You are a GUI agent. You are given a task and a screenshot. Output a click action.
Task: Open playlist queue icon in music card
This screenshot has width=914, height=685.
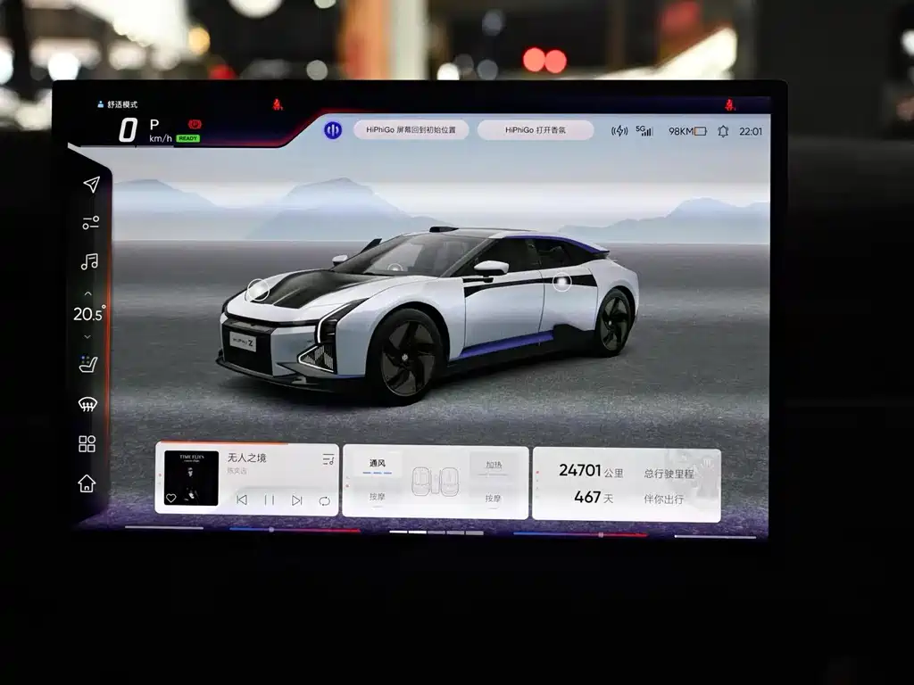[x=328, y=459]
